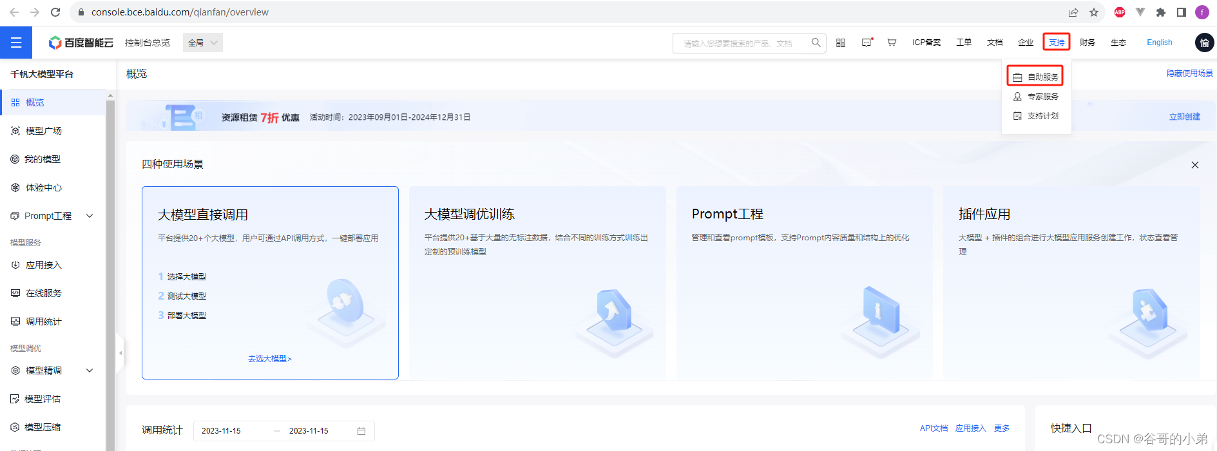Go back in browser history
Image resolution: width=1217 pixels, height=451 pixels.
click(x=14, y=12)
